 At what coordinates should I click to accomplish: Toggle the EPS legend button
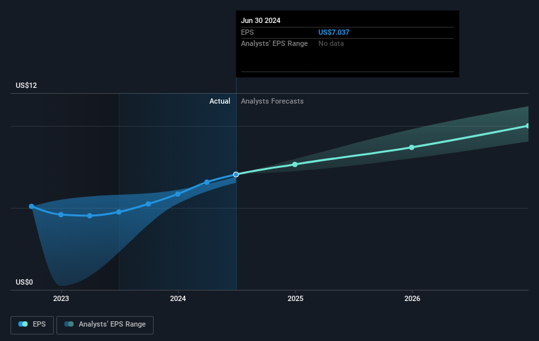point(32,325)
